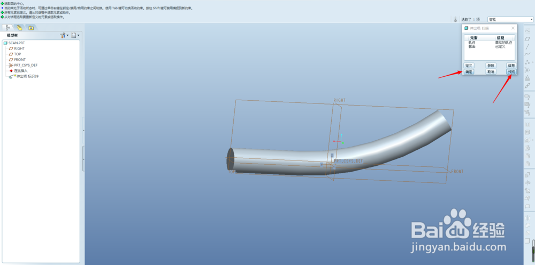Screen dimensions: 535x265
Task: Select the Boundary Blend tool
Action: [527, 198]
